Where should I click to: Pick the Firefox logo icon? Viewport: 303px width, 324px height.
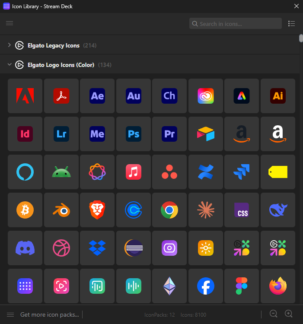point(278,286)
